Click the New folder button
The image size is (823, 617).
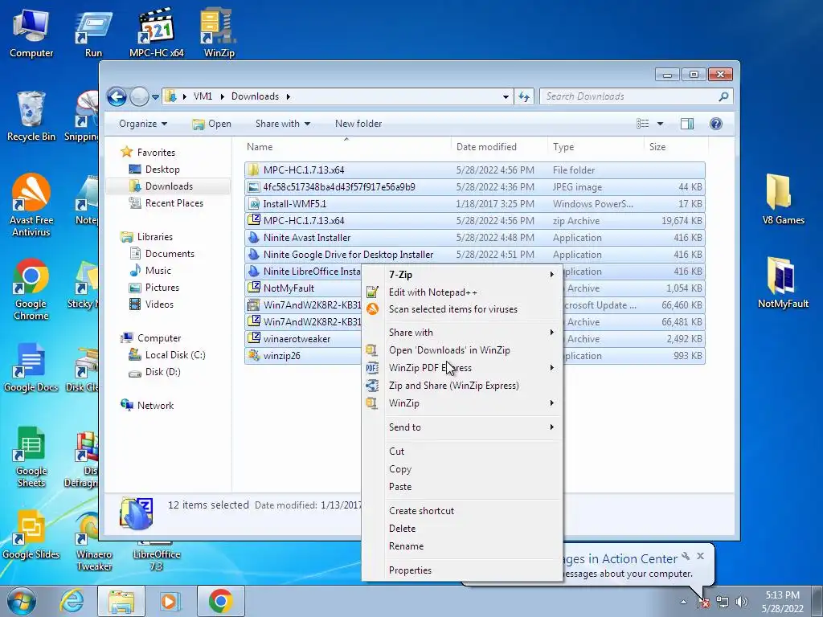click(358, 124)
